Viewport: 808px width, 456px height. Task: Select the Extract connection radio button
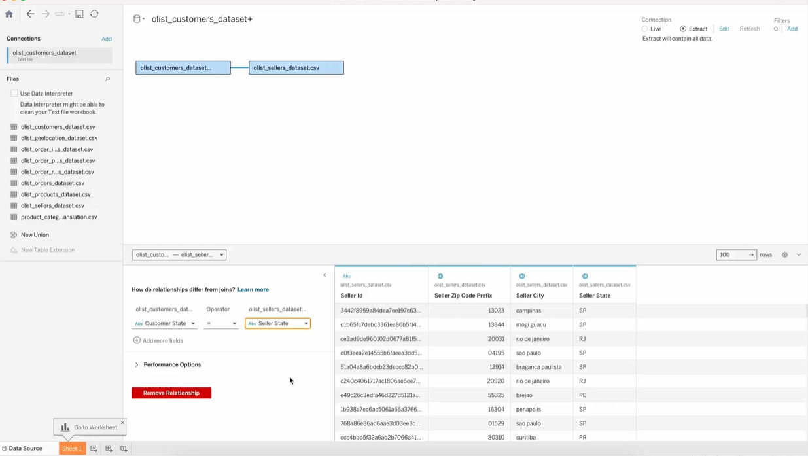click(683, 29)
